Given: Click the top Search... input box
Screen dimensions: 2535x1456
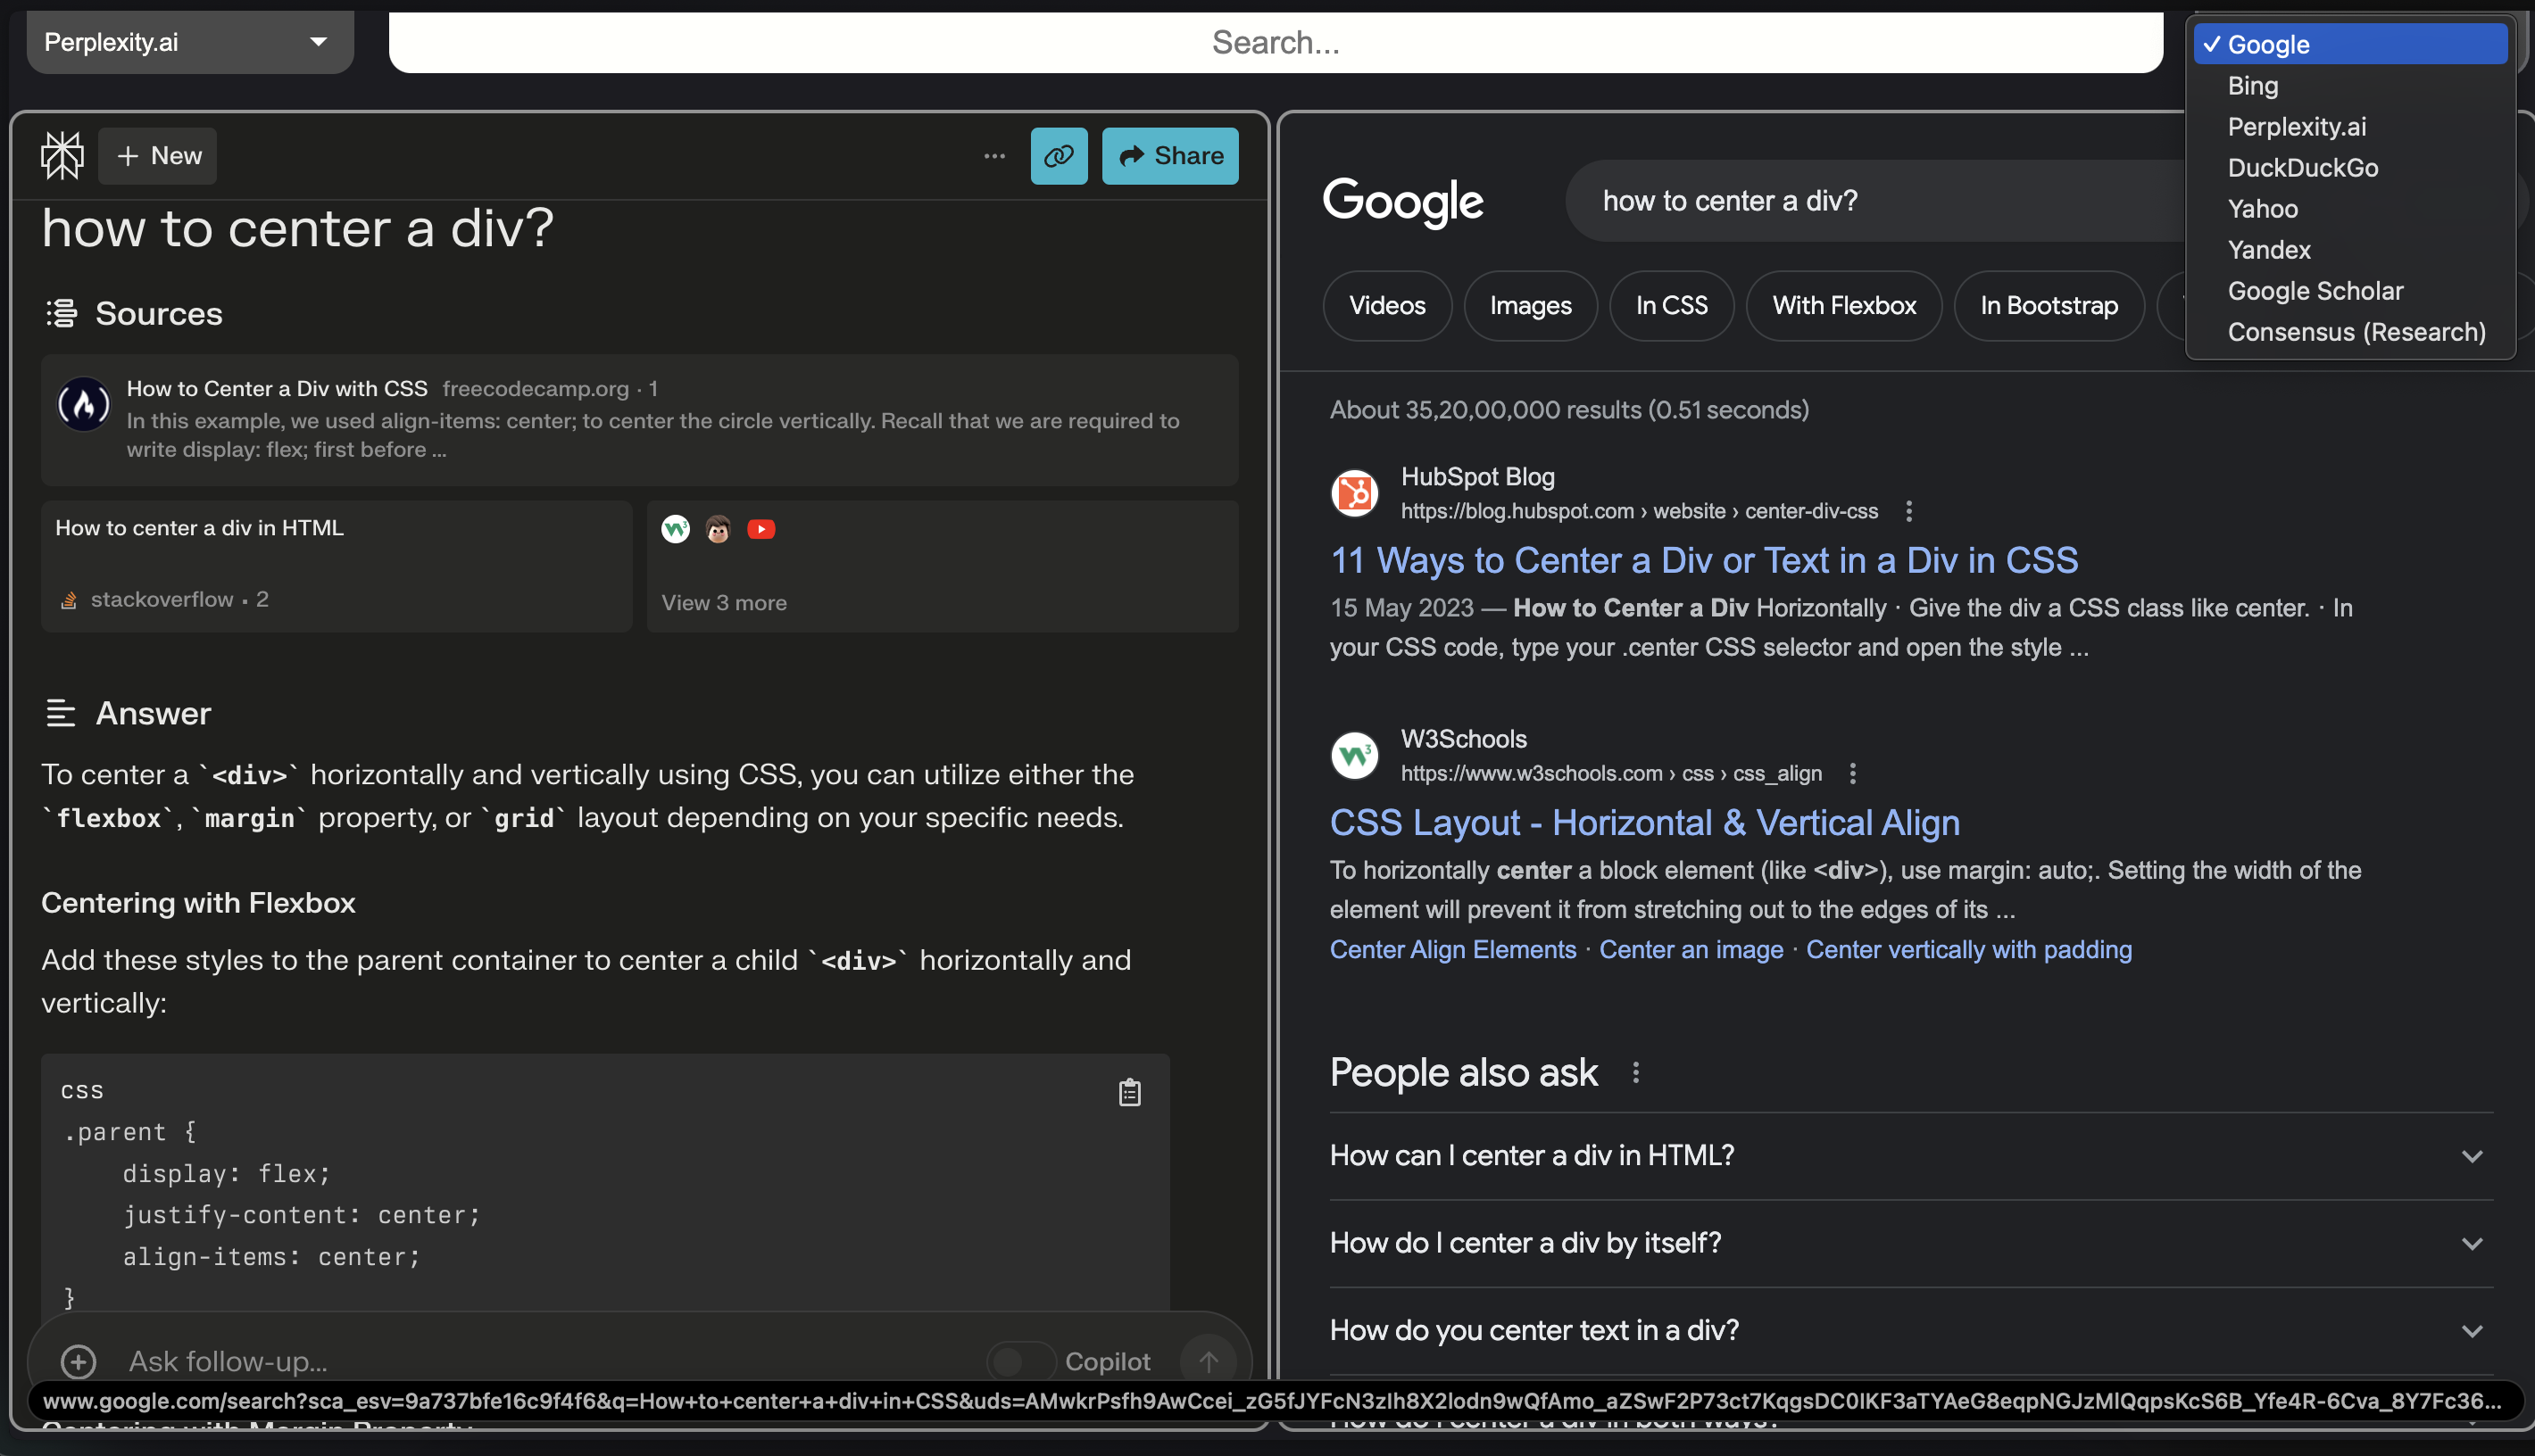Looking at the screenshot, I should 1276,42.
